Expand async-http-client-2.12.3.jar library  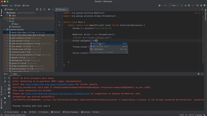(7, 32)
